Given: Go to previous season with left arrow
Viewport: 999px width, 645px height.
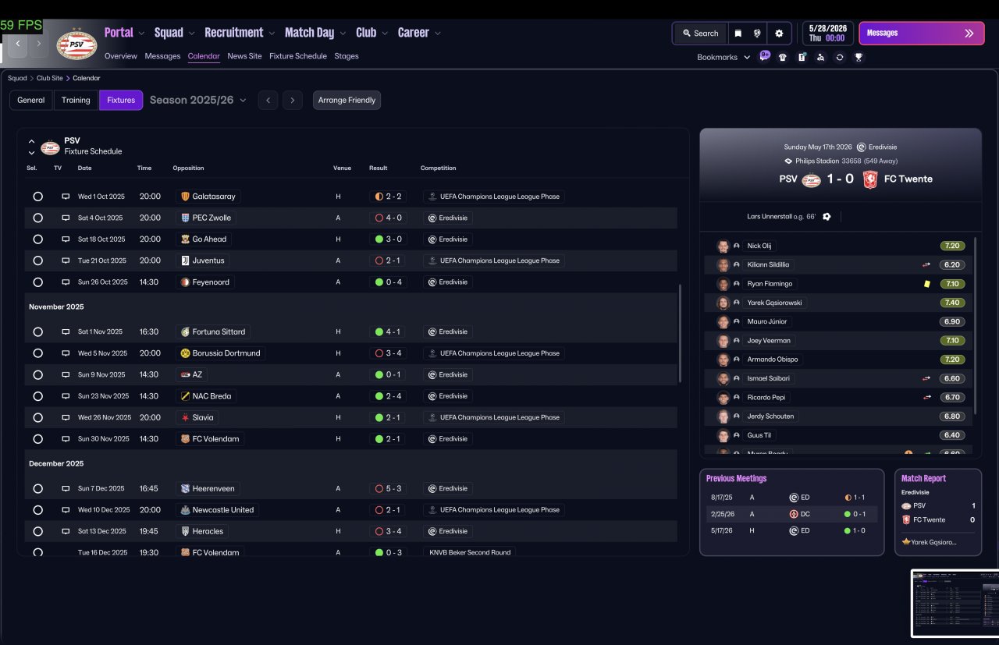Looking at the screenshot, I should coord(268,100).
